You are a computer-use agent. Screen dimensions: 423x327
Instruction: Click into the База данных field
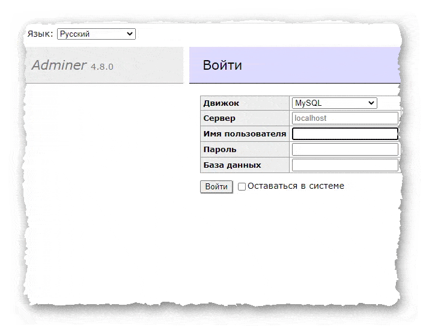[345, 165]
